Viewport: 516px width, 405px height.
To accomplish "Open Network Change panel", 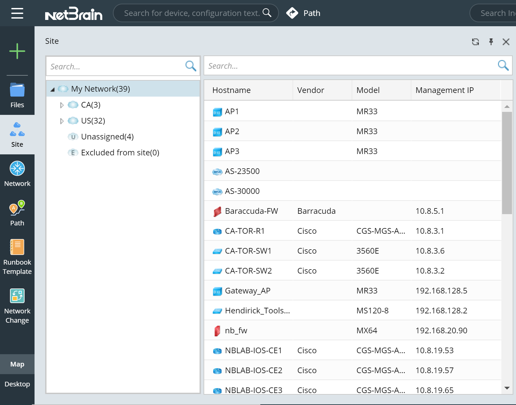I will point(17,306).
